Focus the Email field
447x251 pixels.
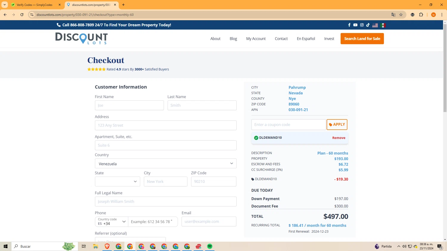[x=209, y=222]
